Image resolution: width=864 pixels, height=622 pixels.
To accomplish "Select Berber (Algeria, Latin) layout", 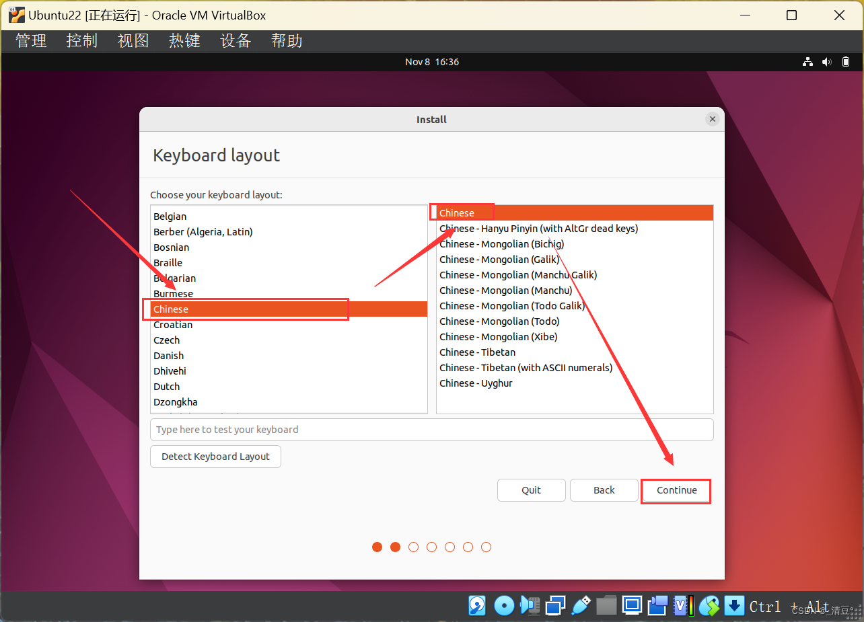I will click(289, 232).
